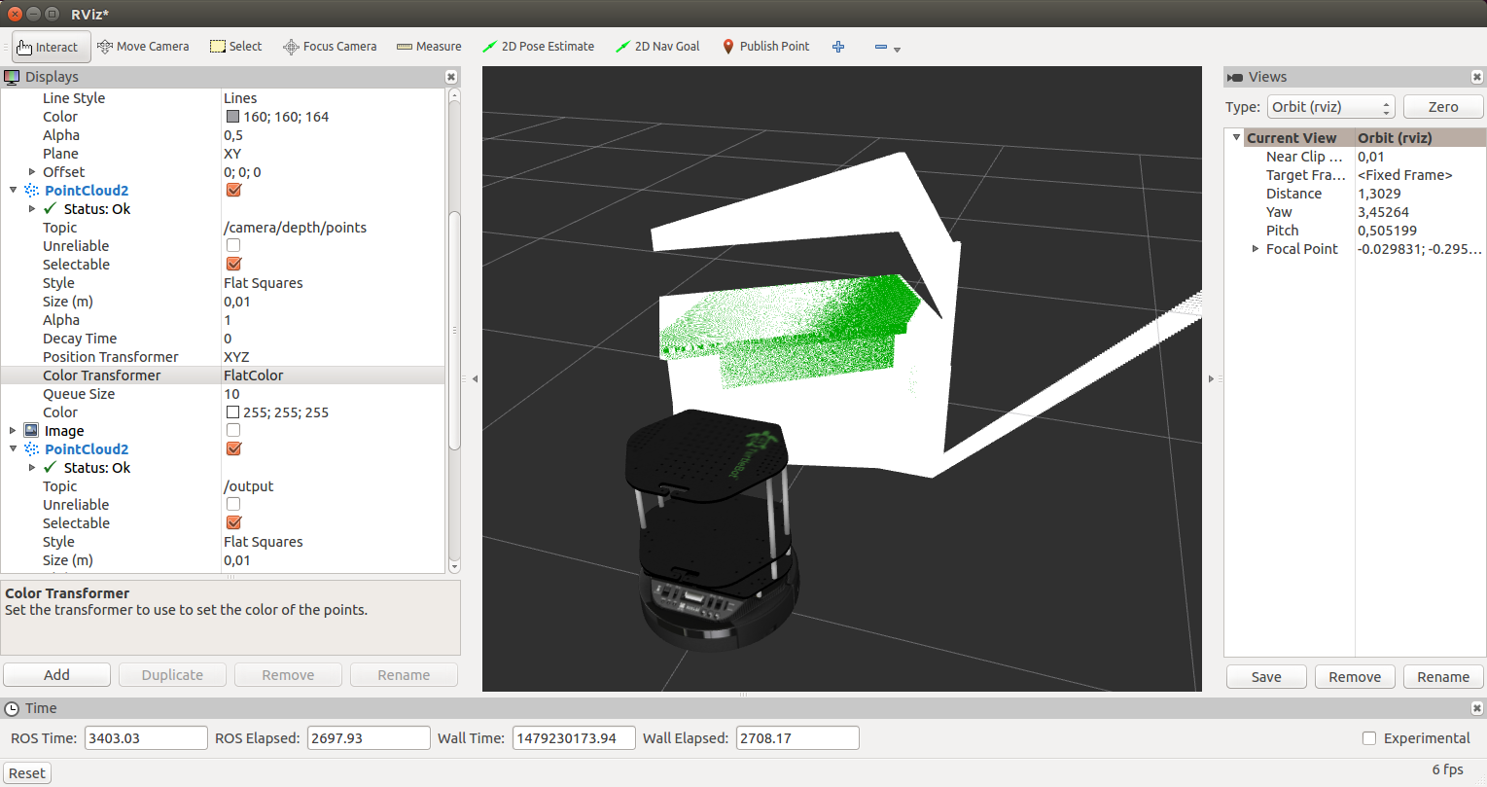Disable the /output PointCloud2 display
This screenshot has width=1487, height=787.
pyautogui.click(x=233, y=448)
